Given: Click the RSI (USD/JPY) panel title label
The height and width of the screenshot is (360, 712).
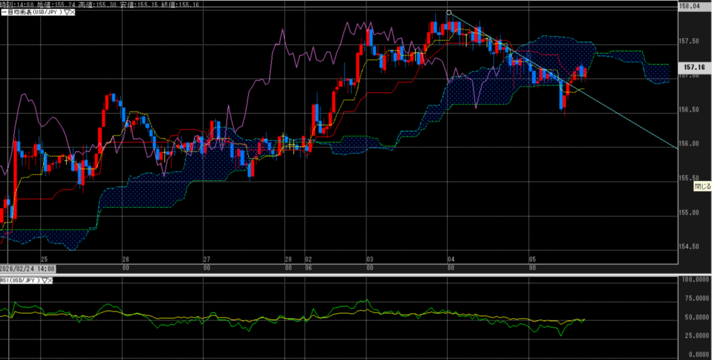Looking at the screenshot, I should tap(21, 280).
